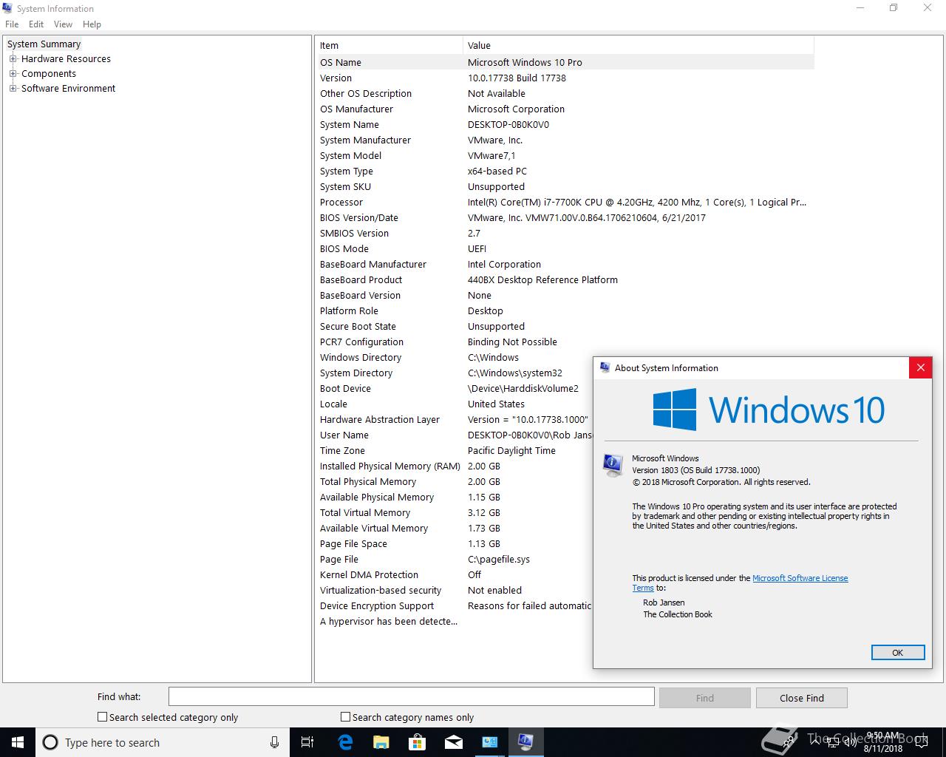Click the Page File value C:\pagefile.sys
The width and height of the screenshot is (946, 757).
(499, 559)
